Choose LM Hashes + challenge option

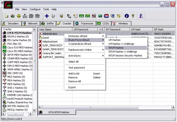(x=126, y=44)
